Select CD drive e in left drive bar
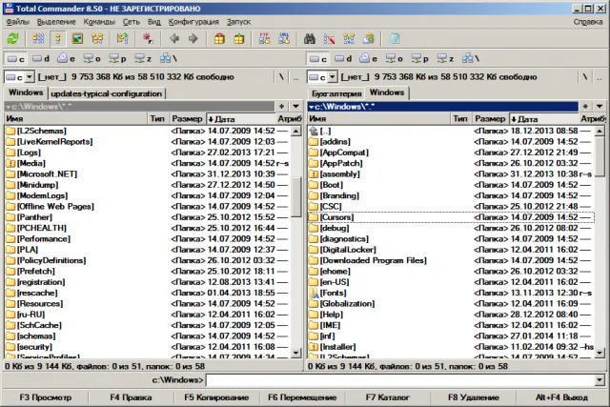Image resolution: width=610 pixels, height=407 pixels. [x=66, y=59]
